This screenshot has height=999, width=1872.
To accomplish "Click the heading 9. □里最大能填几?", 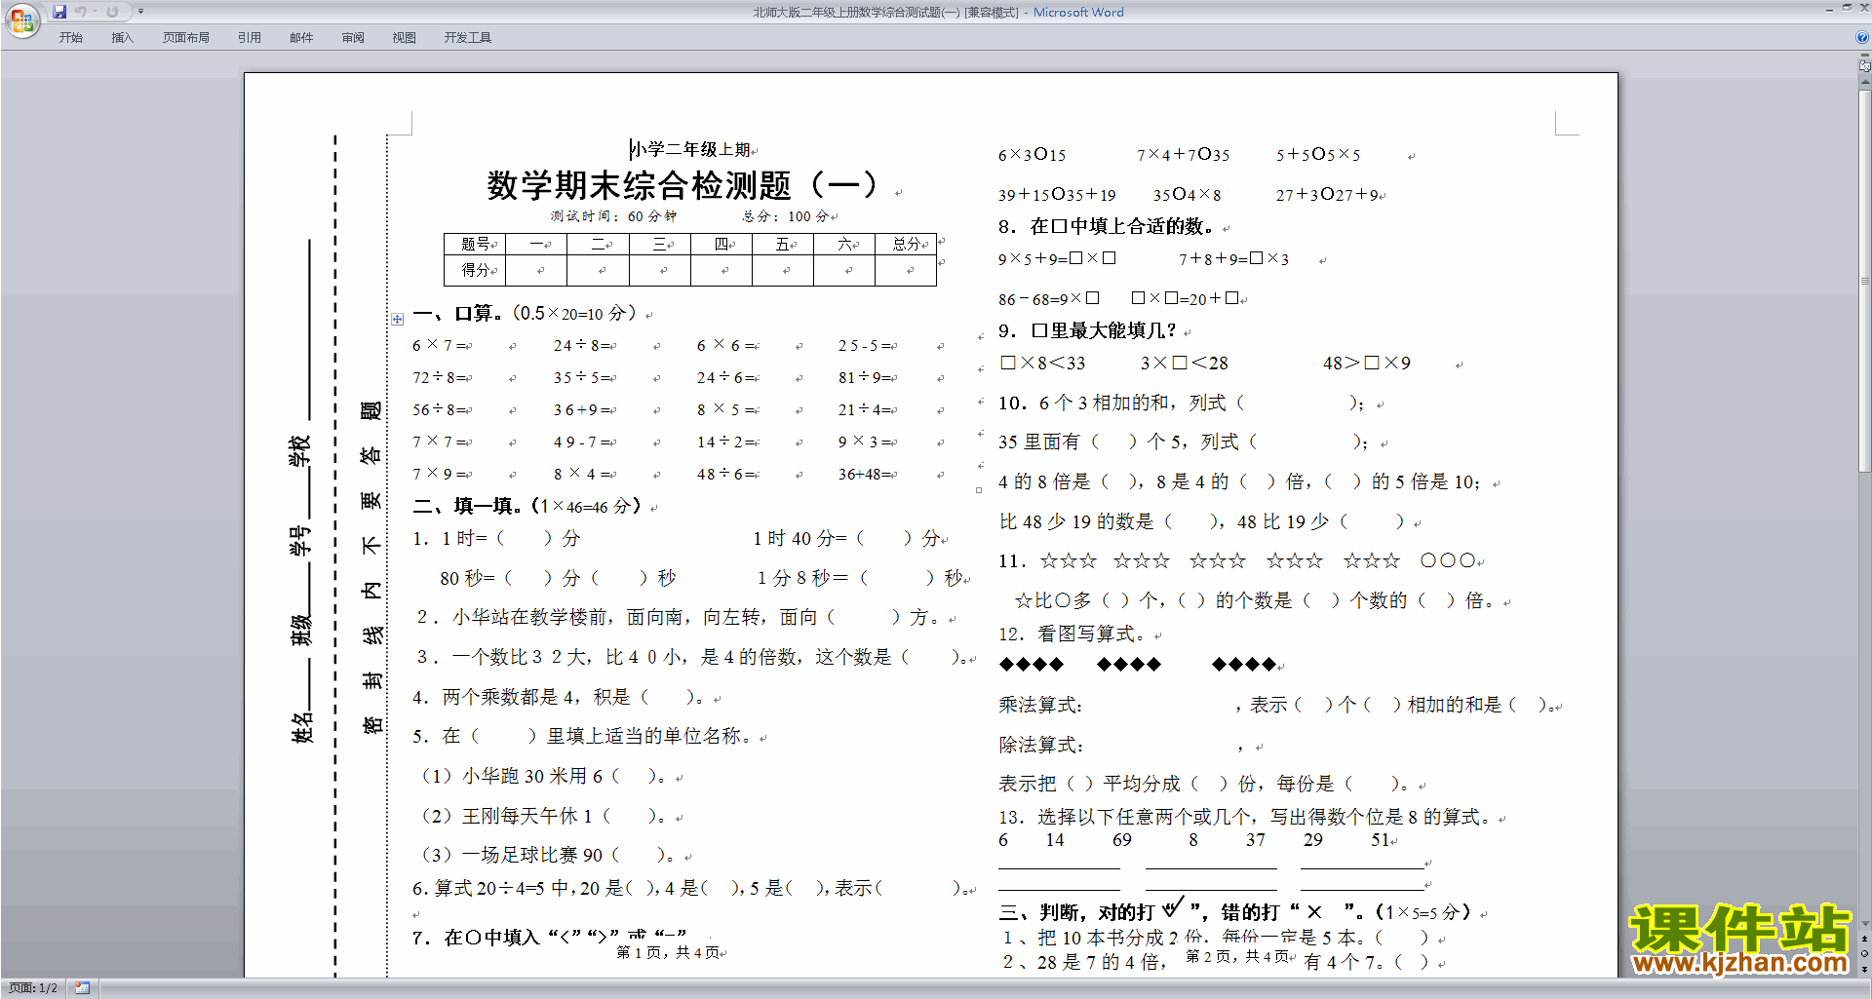I will pos(1088,330).
